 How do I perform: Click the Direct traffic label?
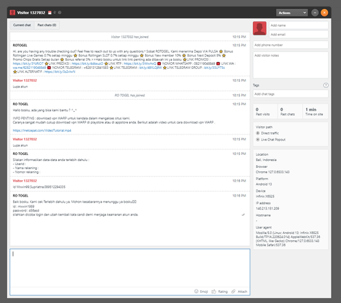(269, 133)
